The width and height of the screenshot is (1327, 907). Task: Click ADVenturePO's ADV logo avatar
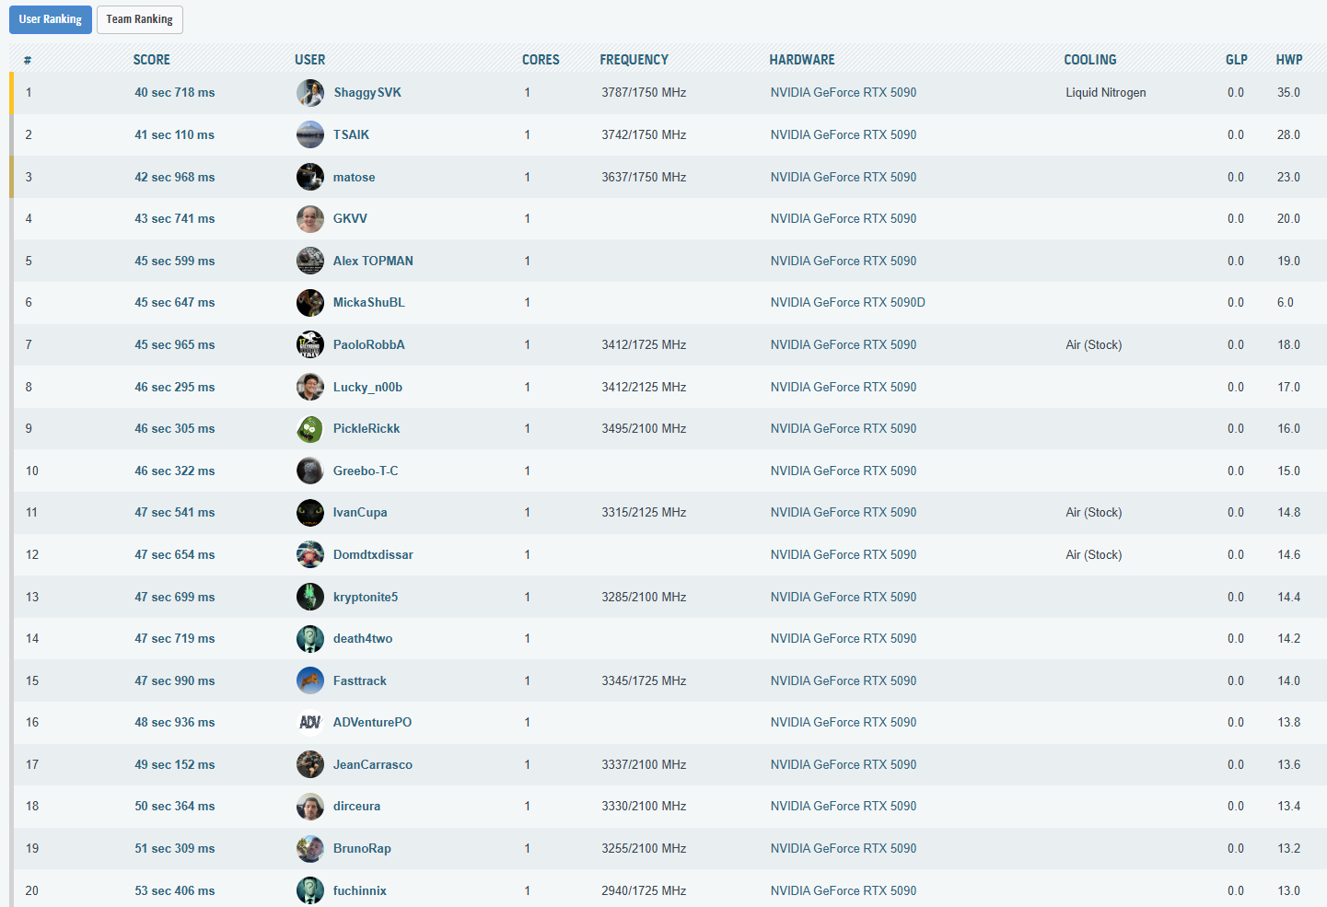(x=310, y=723)
